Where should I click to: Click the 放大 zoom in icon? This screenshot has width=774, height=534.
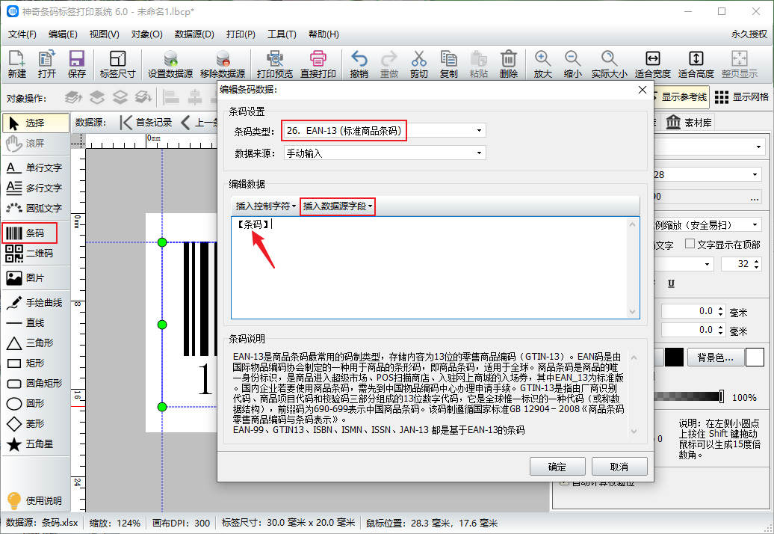pos(542,64)
